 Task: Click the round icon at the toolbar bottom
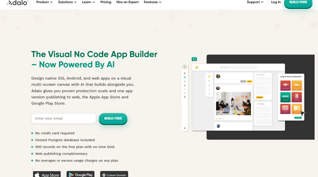coord(185,128)
